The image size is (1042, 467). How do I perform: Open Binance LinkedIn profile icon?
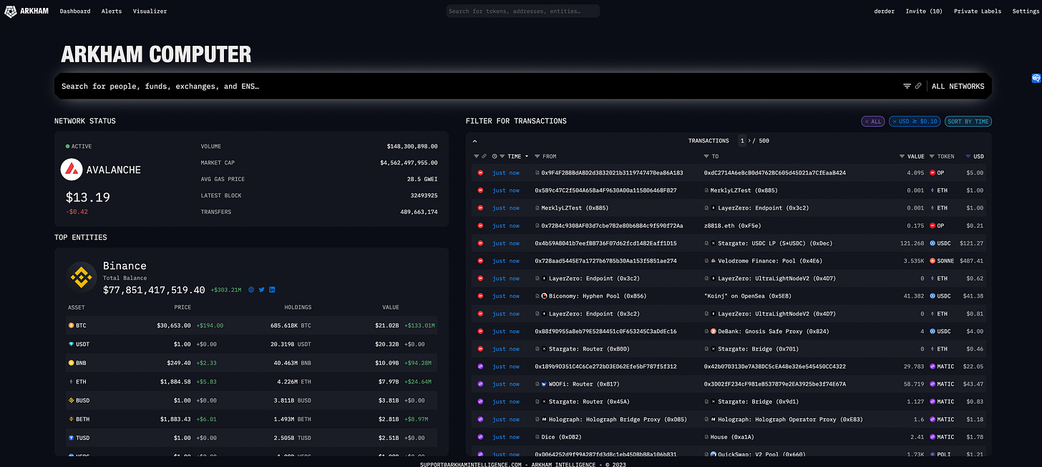click(x=272, y=290)
